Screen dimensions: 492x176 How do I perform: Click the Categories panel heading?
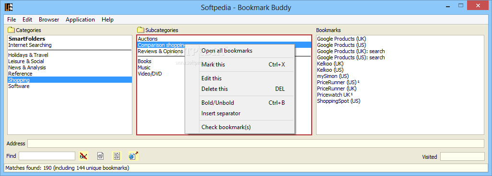29,30
